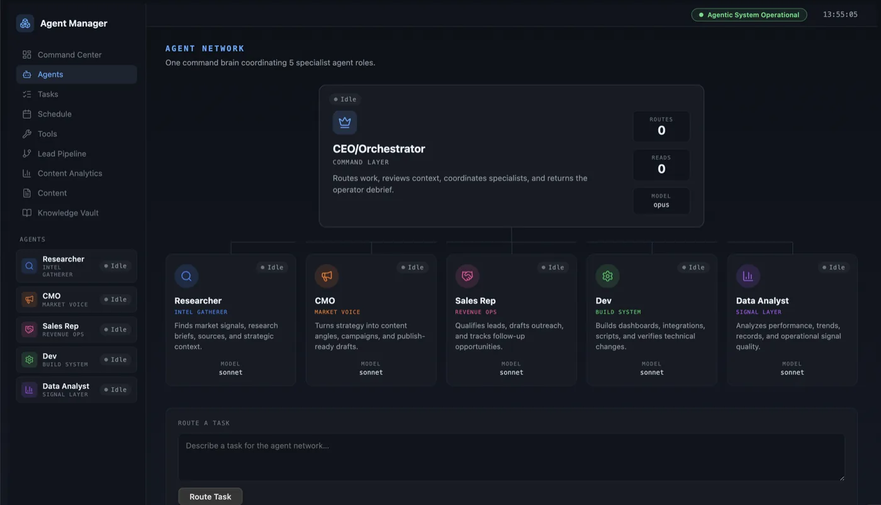This screenshot has height=505, width=881.
Task: Click the Idle badge on the Sales Rep card
Action: [553, 267]
